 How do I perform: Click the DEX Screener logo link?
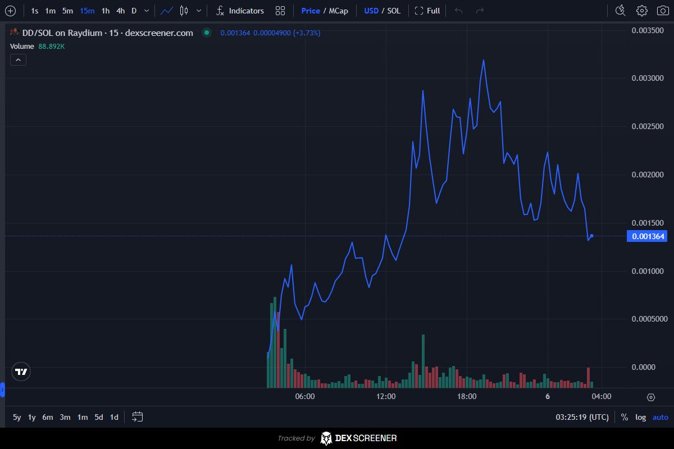(x=358, y=438)
